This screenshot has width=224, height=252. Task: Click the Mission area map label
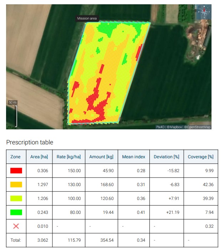(x=87, y=19)
